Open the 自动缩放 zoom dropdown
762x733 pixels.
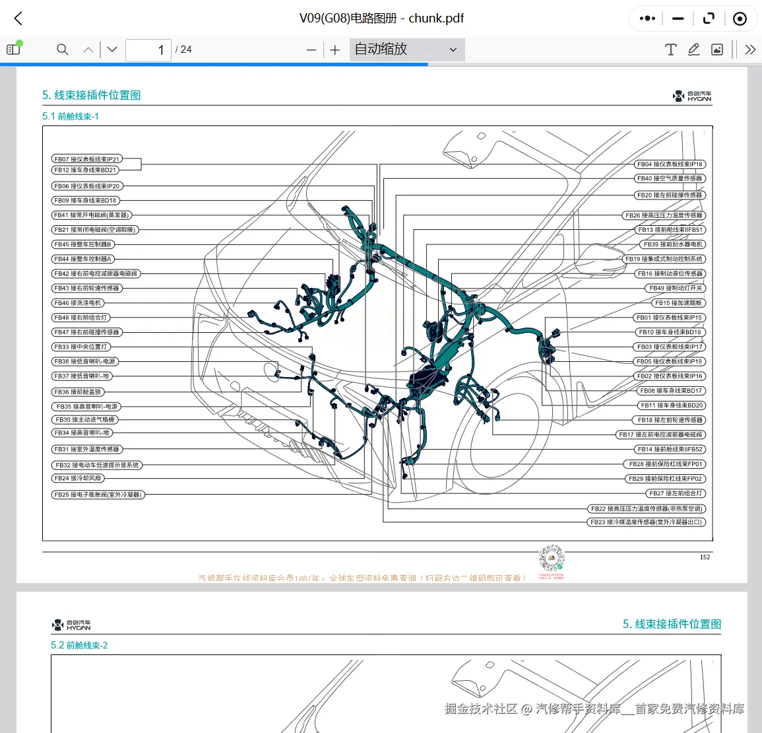(407, 50)
